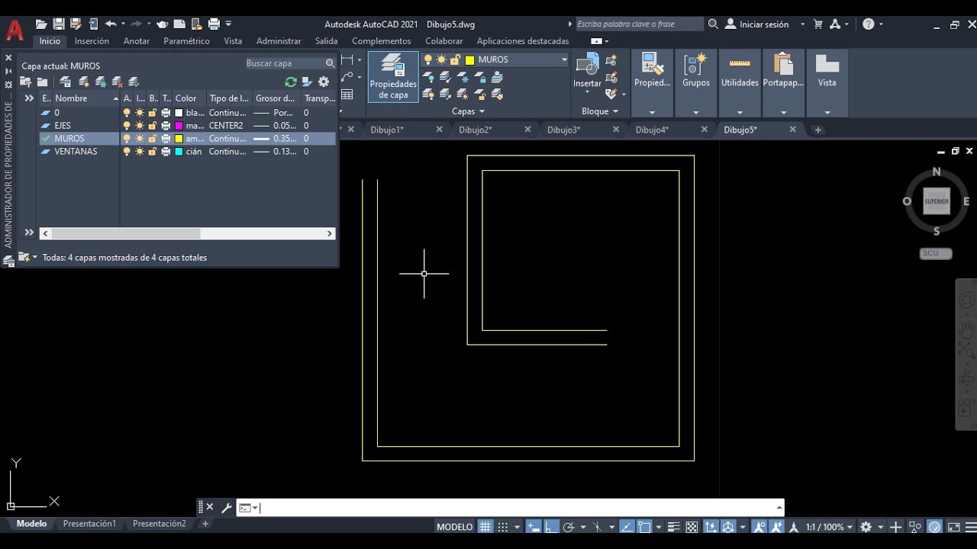Click the new property filter icon
Image resolution: width=977 pixels, height=549 pixels.
click(x=26, y=82)
